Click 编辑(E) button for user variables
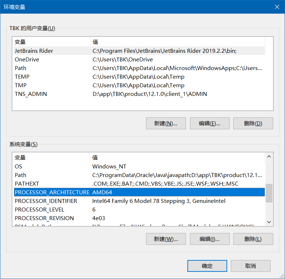The image size is (285, 279). click(209, 124)
